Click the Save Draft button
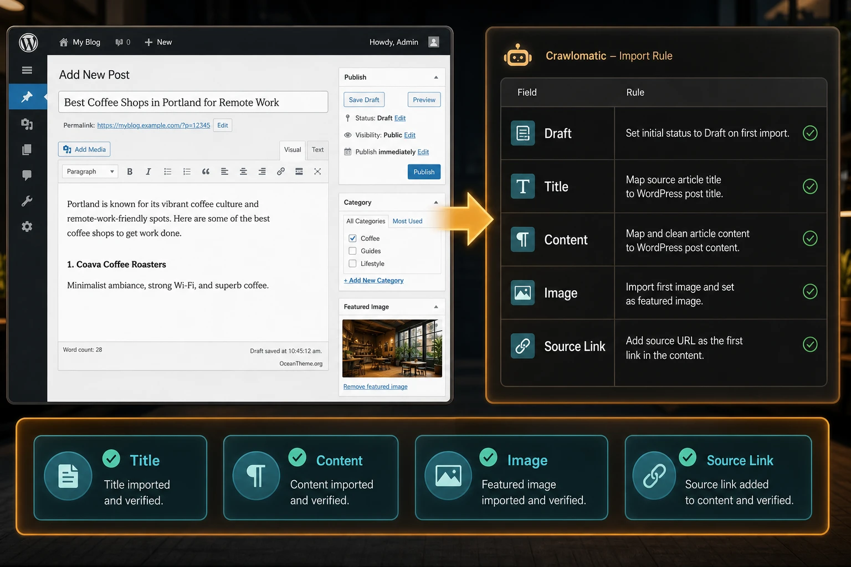The image size is (851, 567). coord(364,100)
